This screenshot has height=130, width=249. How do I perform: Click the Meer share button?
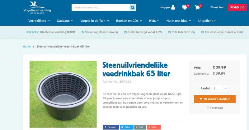coord(154,127)
